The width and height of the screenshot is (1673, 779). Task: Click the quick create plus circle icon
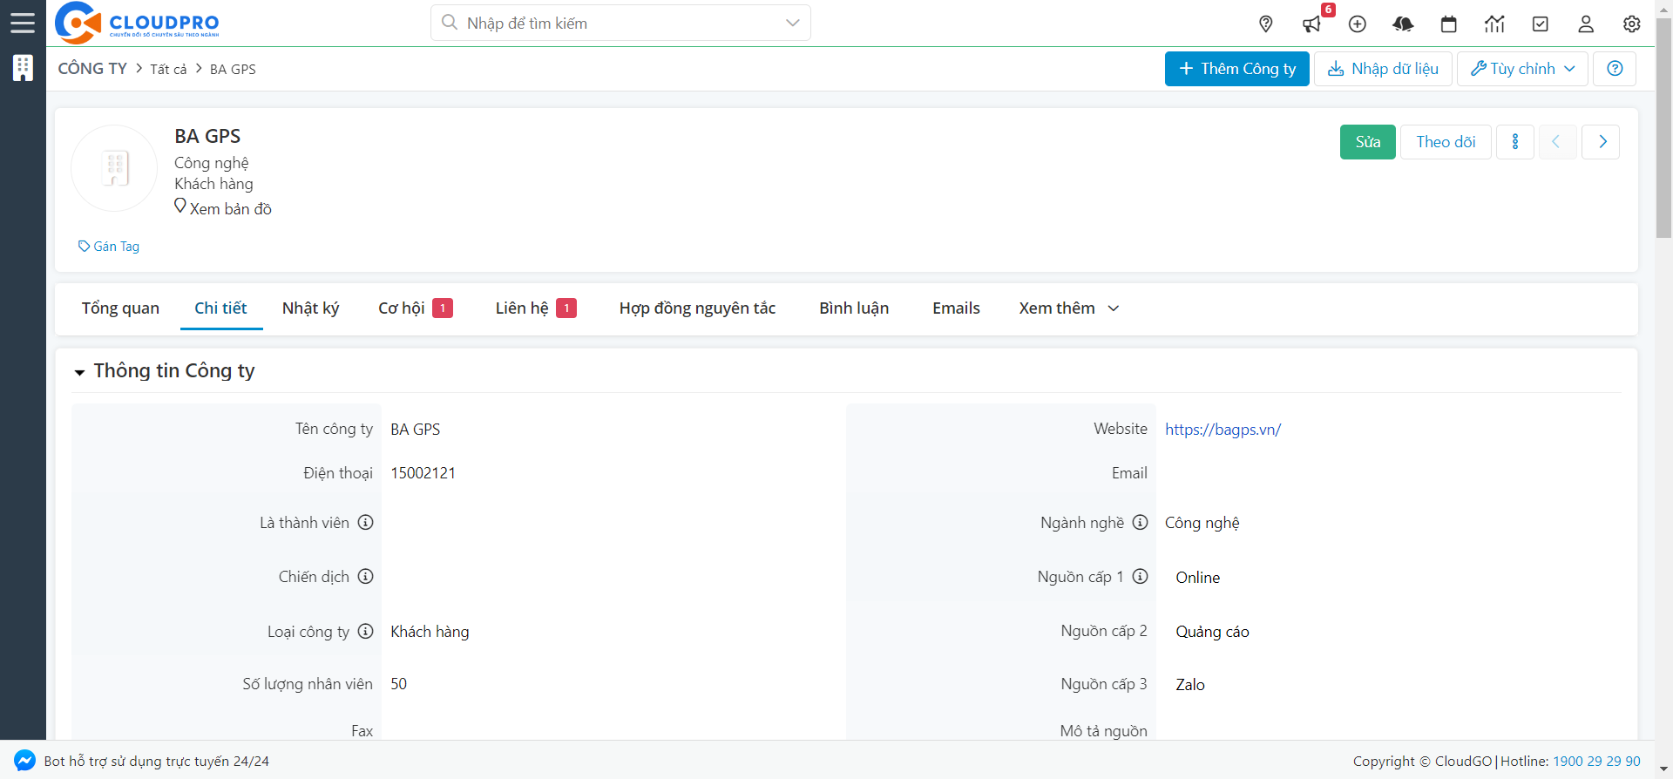click(1358, 24)
